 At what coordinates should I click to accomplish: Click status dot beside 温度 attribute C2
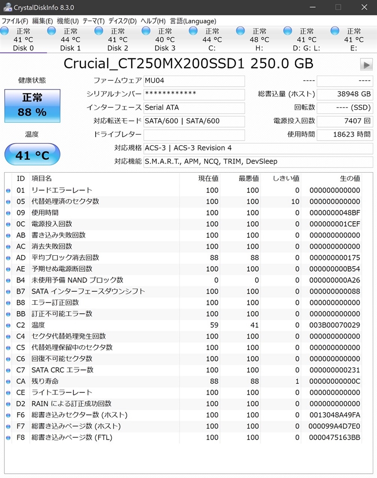(x=8, y=325)
